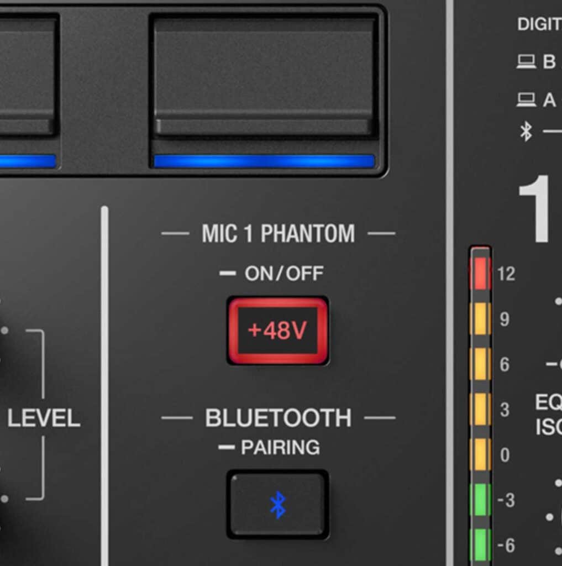Click the orange 0 dB meter segment
Screen dimensions: 562x566
[x=480, y=454]
